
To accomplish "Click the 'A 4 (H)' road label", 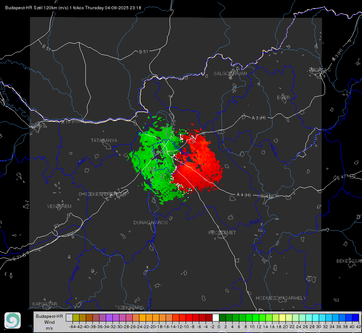I will (244, 195).
